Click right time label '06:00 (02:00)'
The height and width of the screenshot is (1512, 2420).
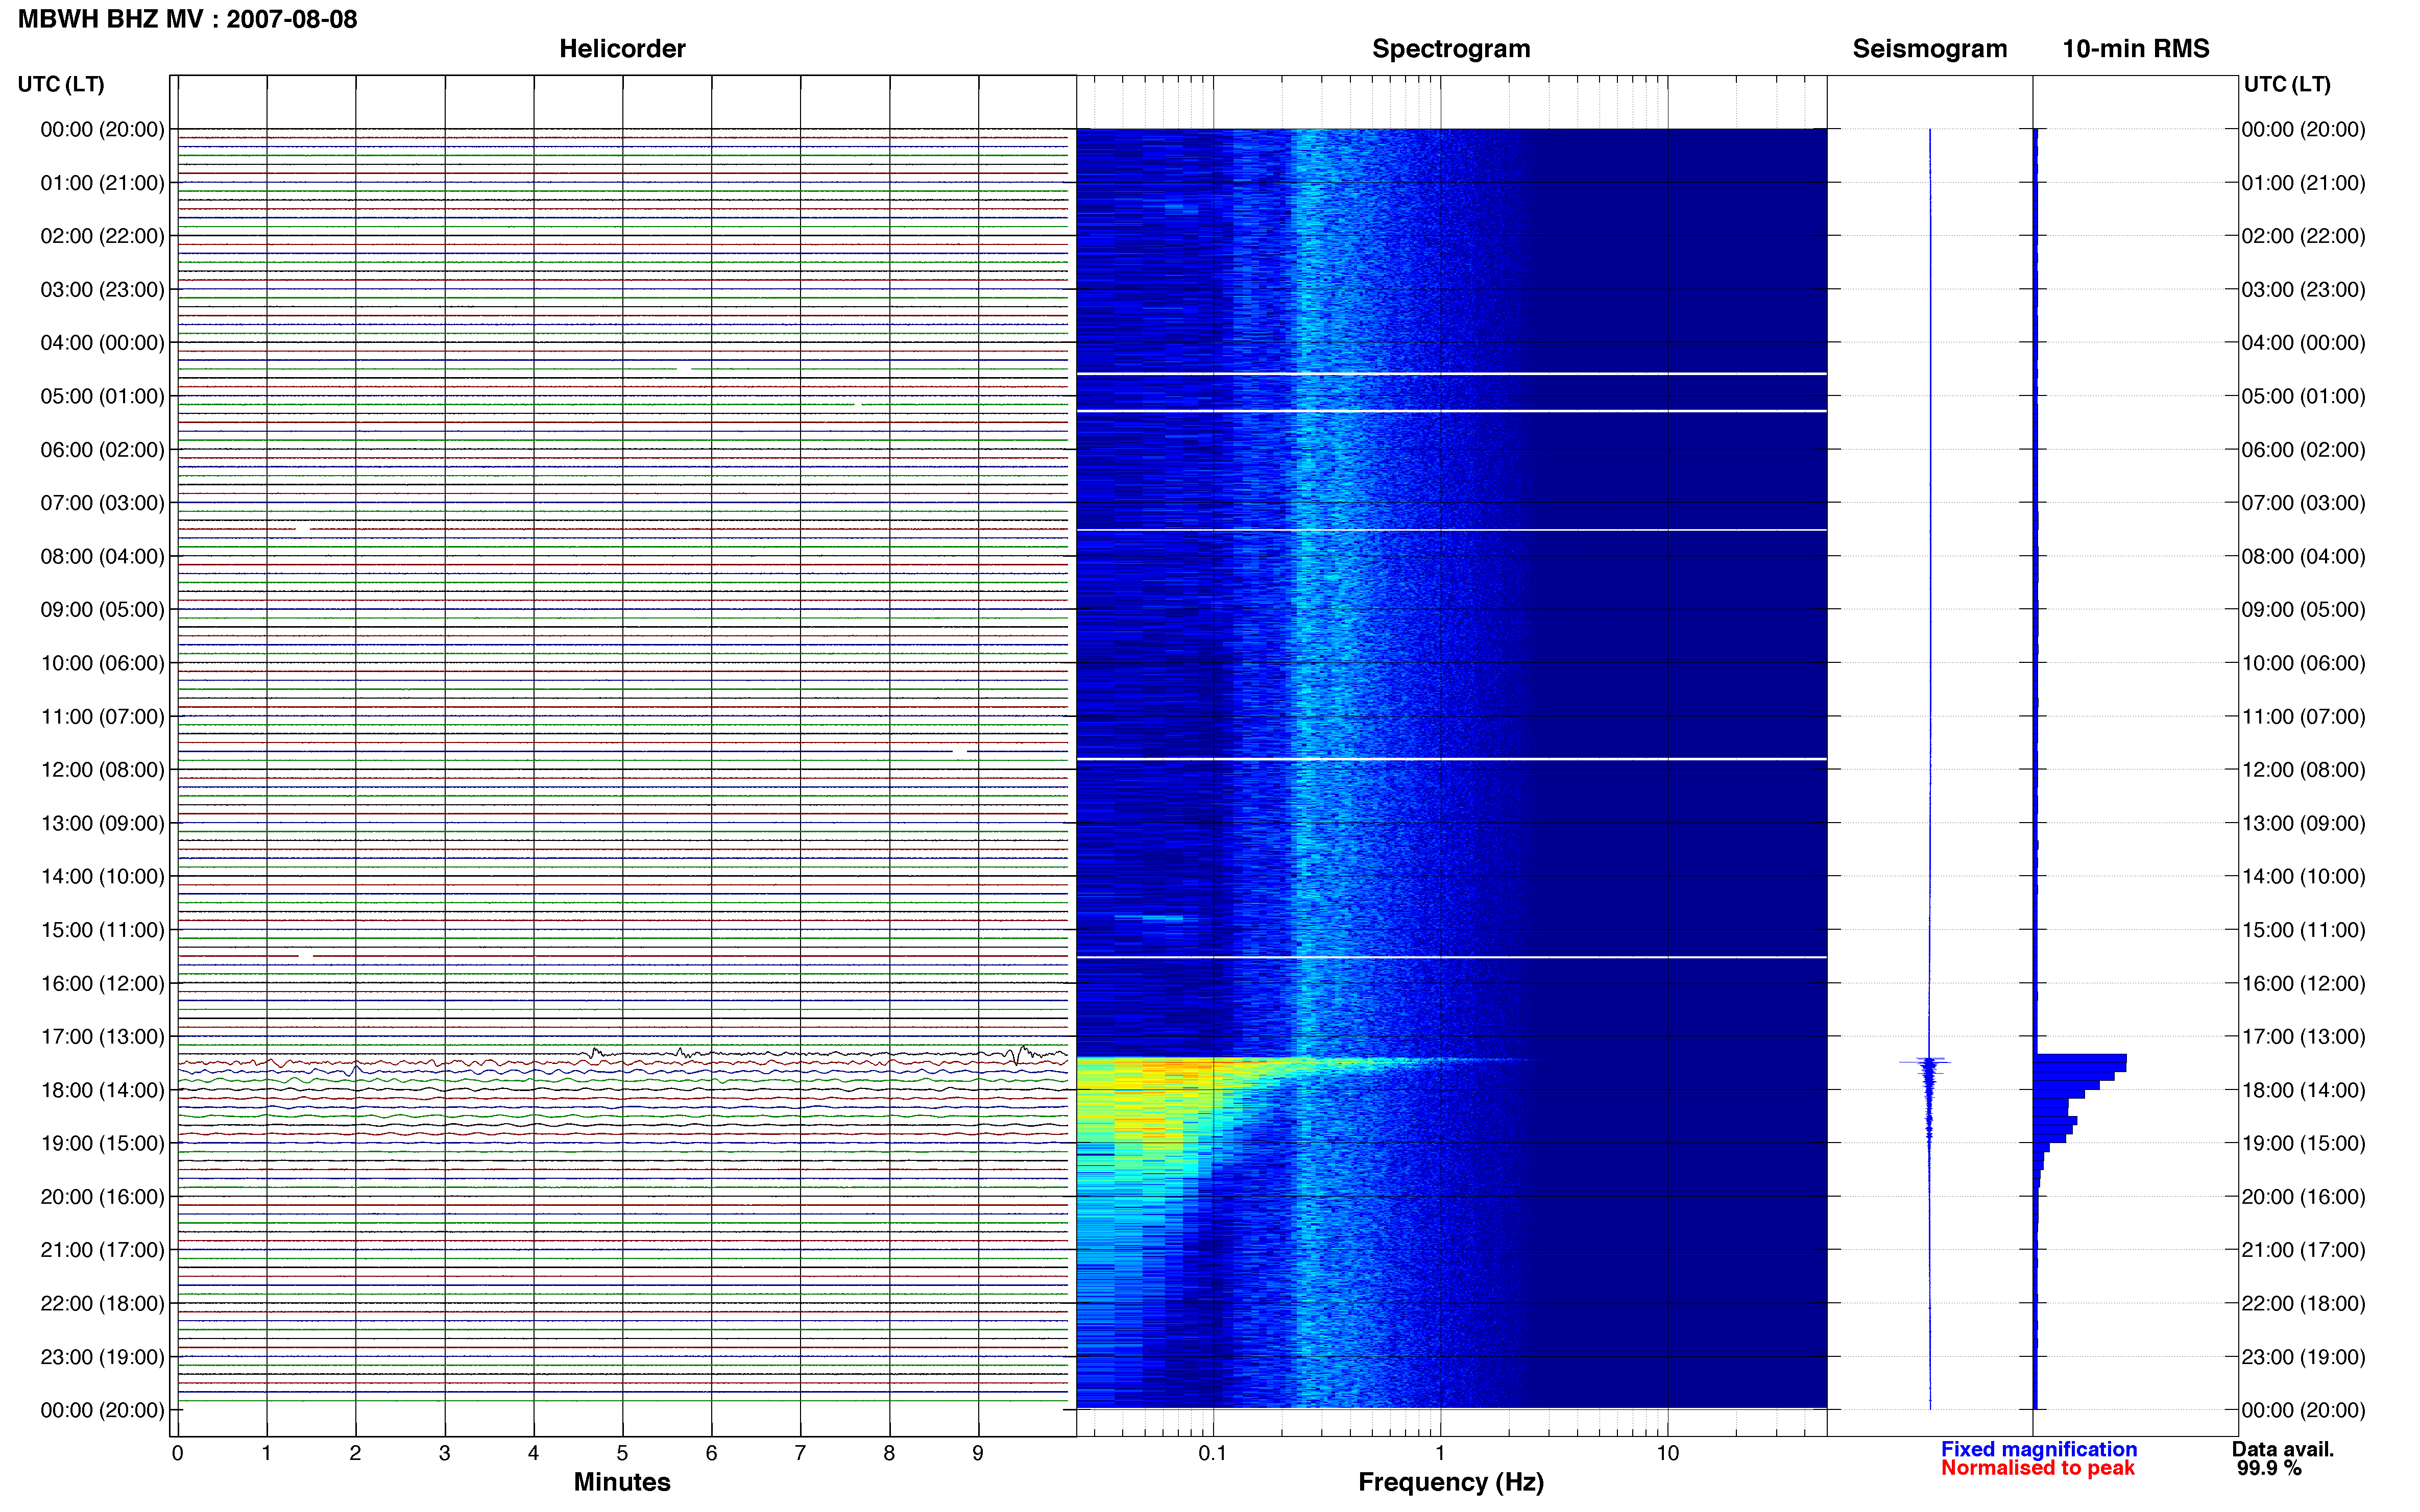pos(2303,450)
